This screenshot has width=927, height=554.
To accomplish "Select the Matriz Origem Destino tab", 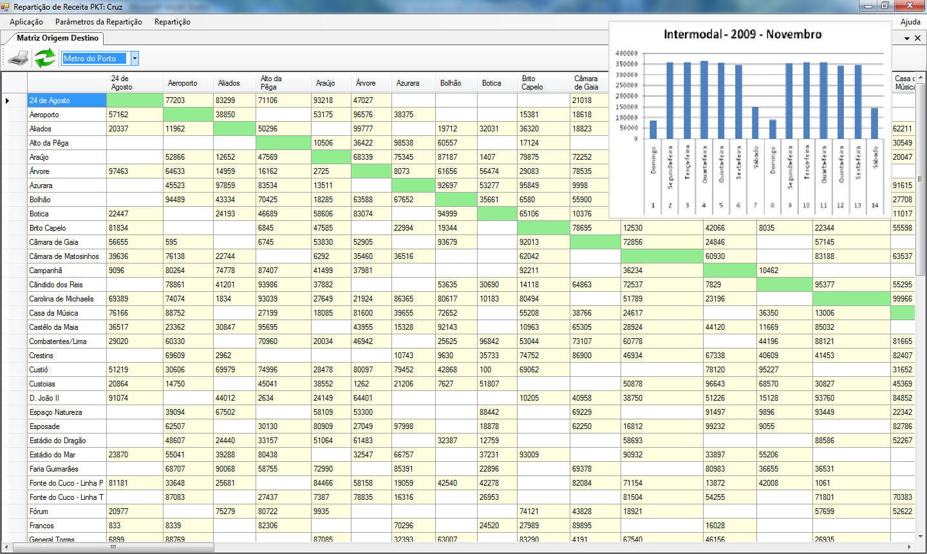I will pos(57,38).
